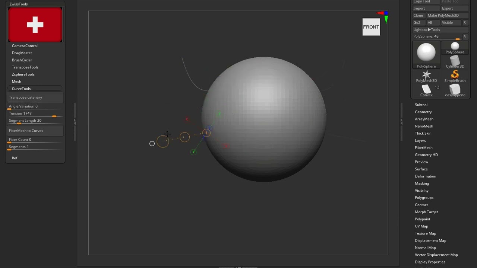Click the Clone button
477x268 pixels.
418,15
